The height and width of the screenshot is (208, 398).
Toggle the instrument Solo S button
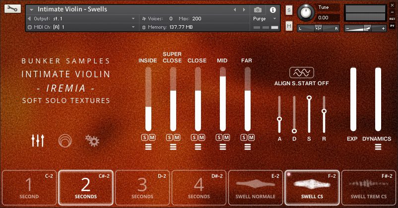click(x=289, y=10)
